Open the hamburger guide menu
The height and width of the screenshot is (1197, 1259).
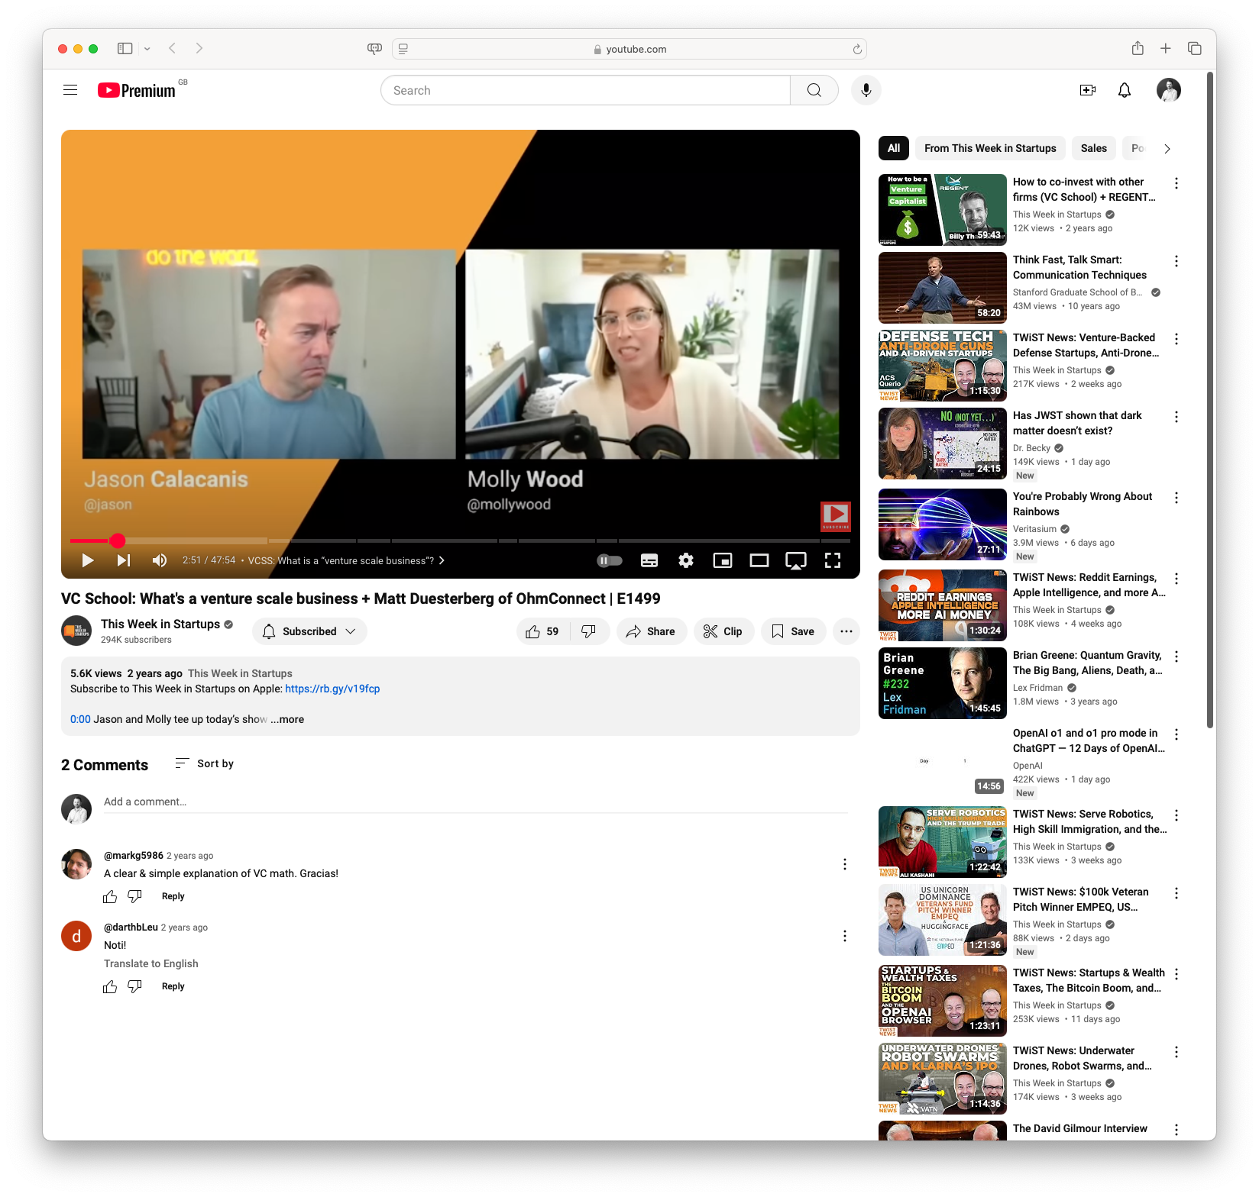70,90
